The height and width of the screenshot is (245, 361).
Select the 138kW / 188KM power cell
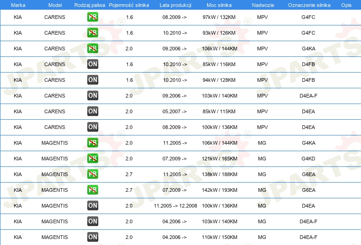[219, 174]
